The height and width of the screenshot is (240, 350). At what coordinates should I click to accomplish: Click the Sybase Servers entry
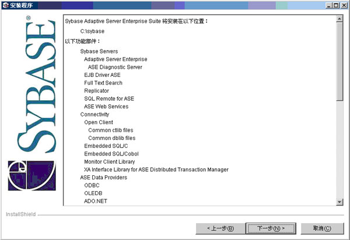[x=99, y=51]
